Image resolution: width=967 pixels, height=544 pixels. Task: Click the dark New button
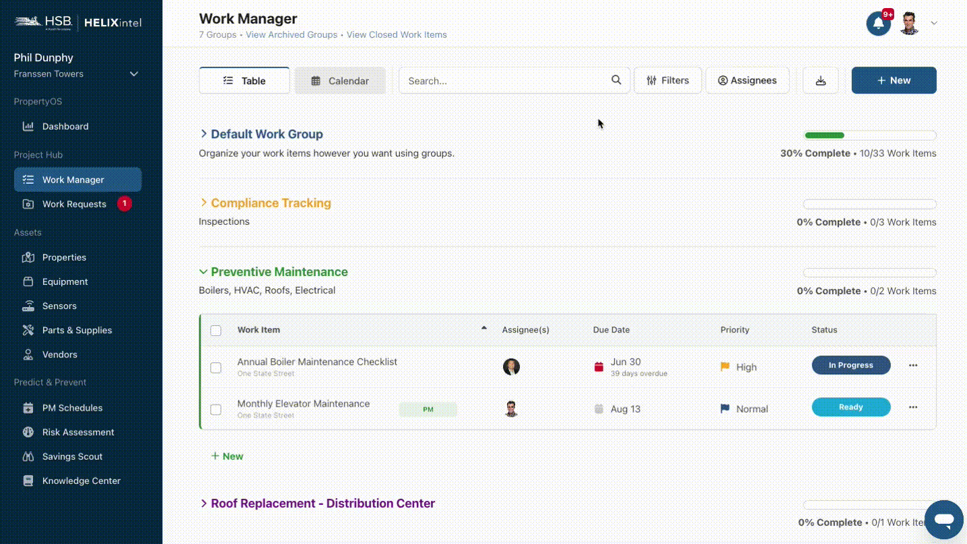(x=894, y=80)
